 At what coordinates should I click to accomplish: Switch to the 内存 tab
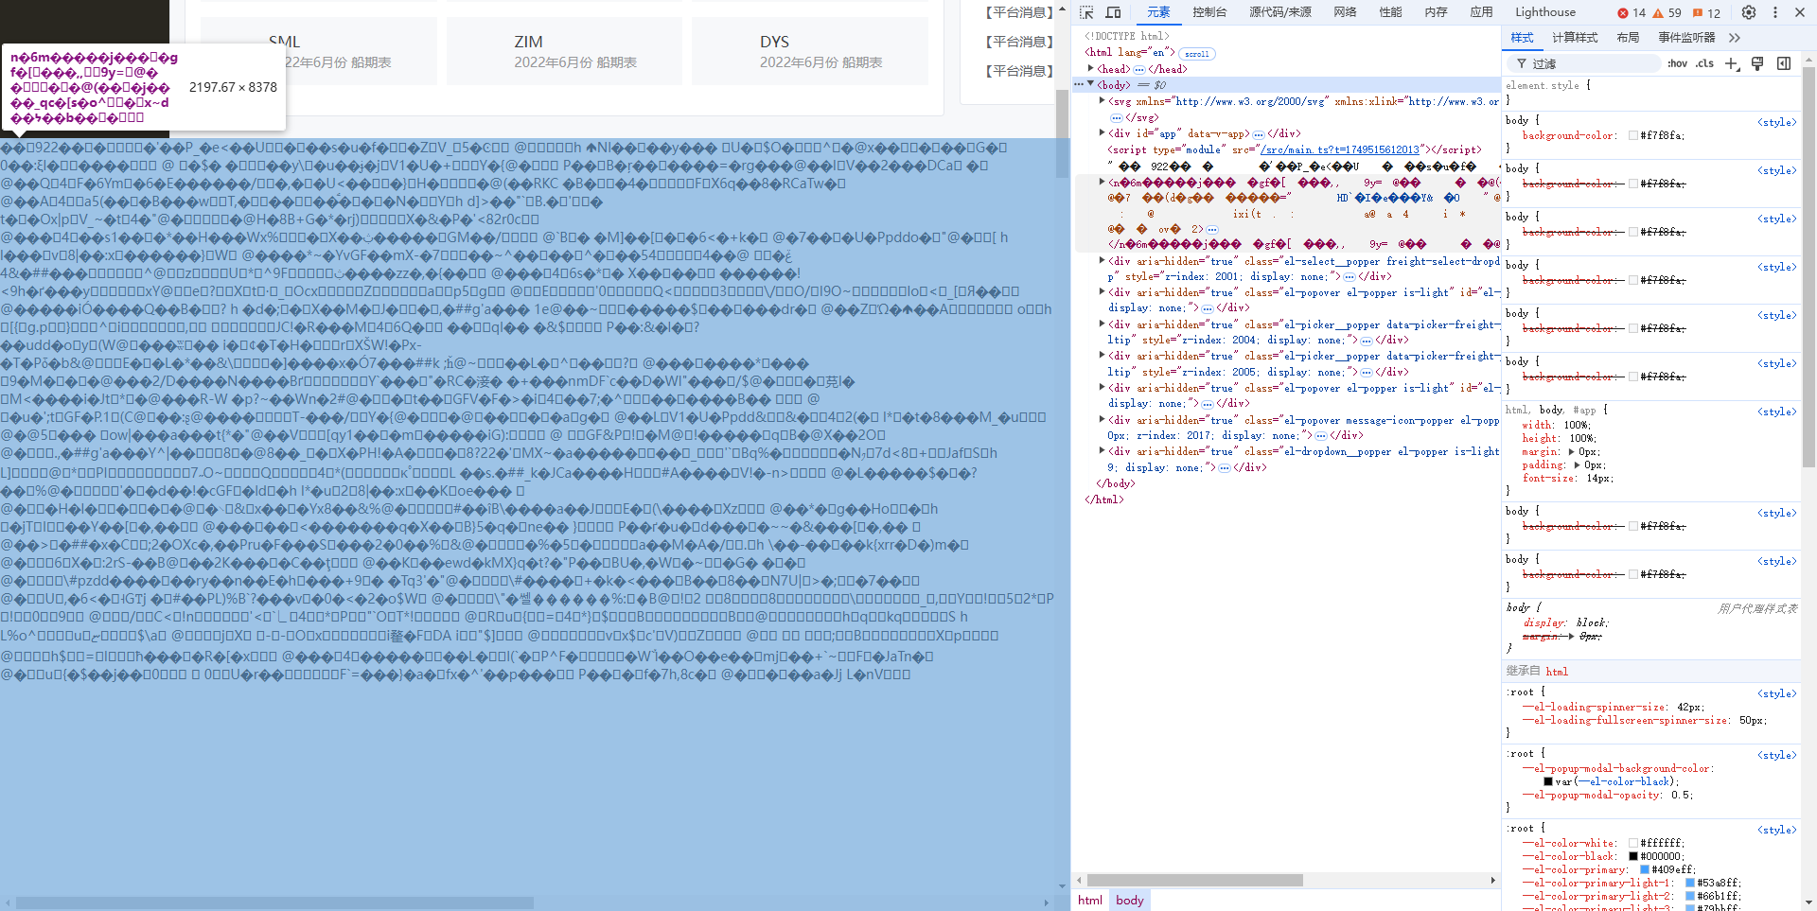click(x=1436, y=12)
